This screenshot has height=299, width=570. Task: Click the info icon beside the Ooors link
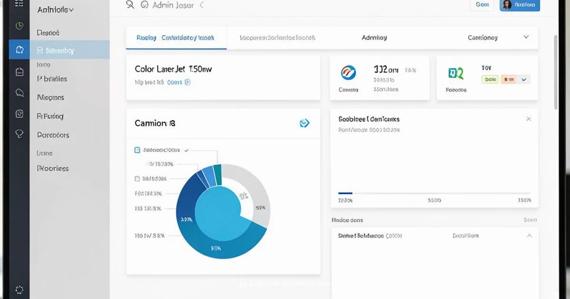point(188,82)
